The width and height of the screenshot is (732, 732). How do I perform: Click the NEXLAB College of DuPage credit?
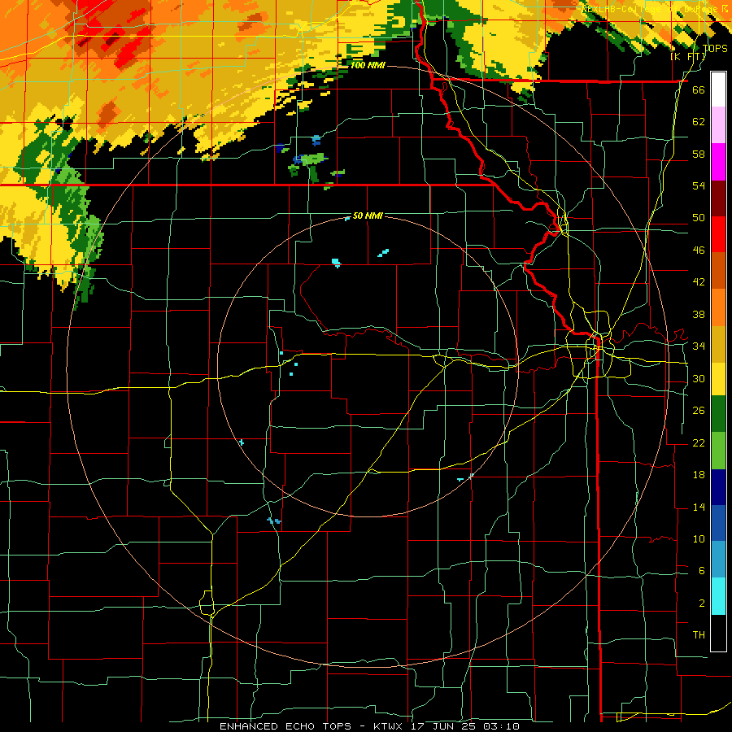tap(656, 9)
